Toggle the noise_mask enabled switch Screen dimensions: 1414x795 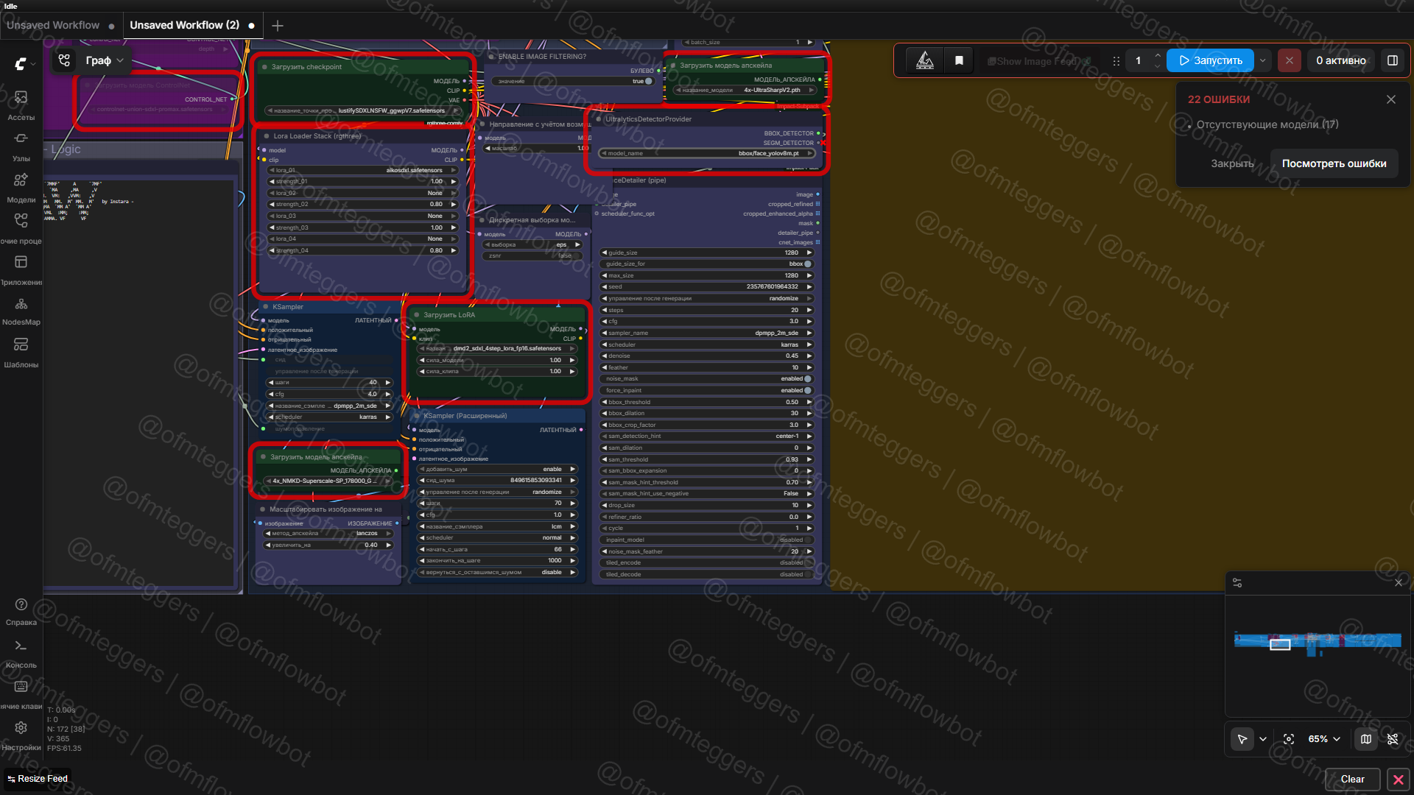[x=807, y=379]
